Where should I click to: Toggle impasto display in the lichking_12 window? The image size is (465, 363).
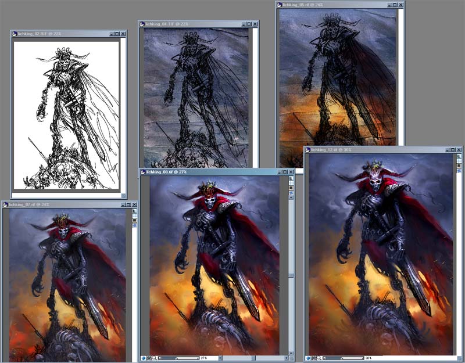click(459, 171)
